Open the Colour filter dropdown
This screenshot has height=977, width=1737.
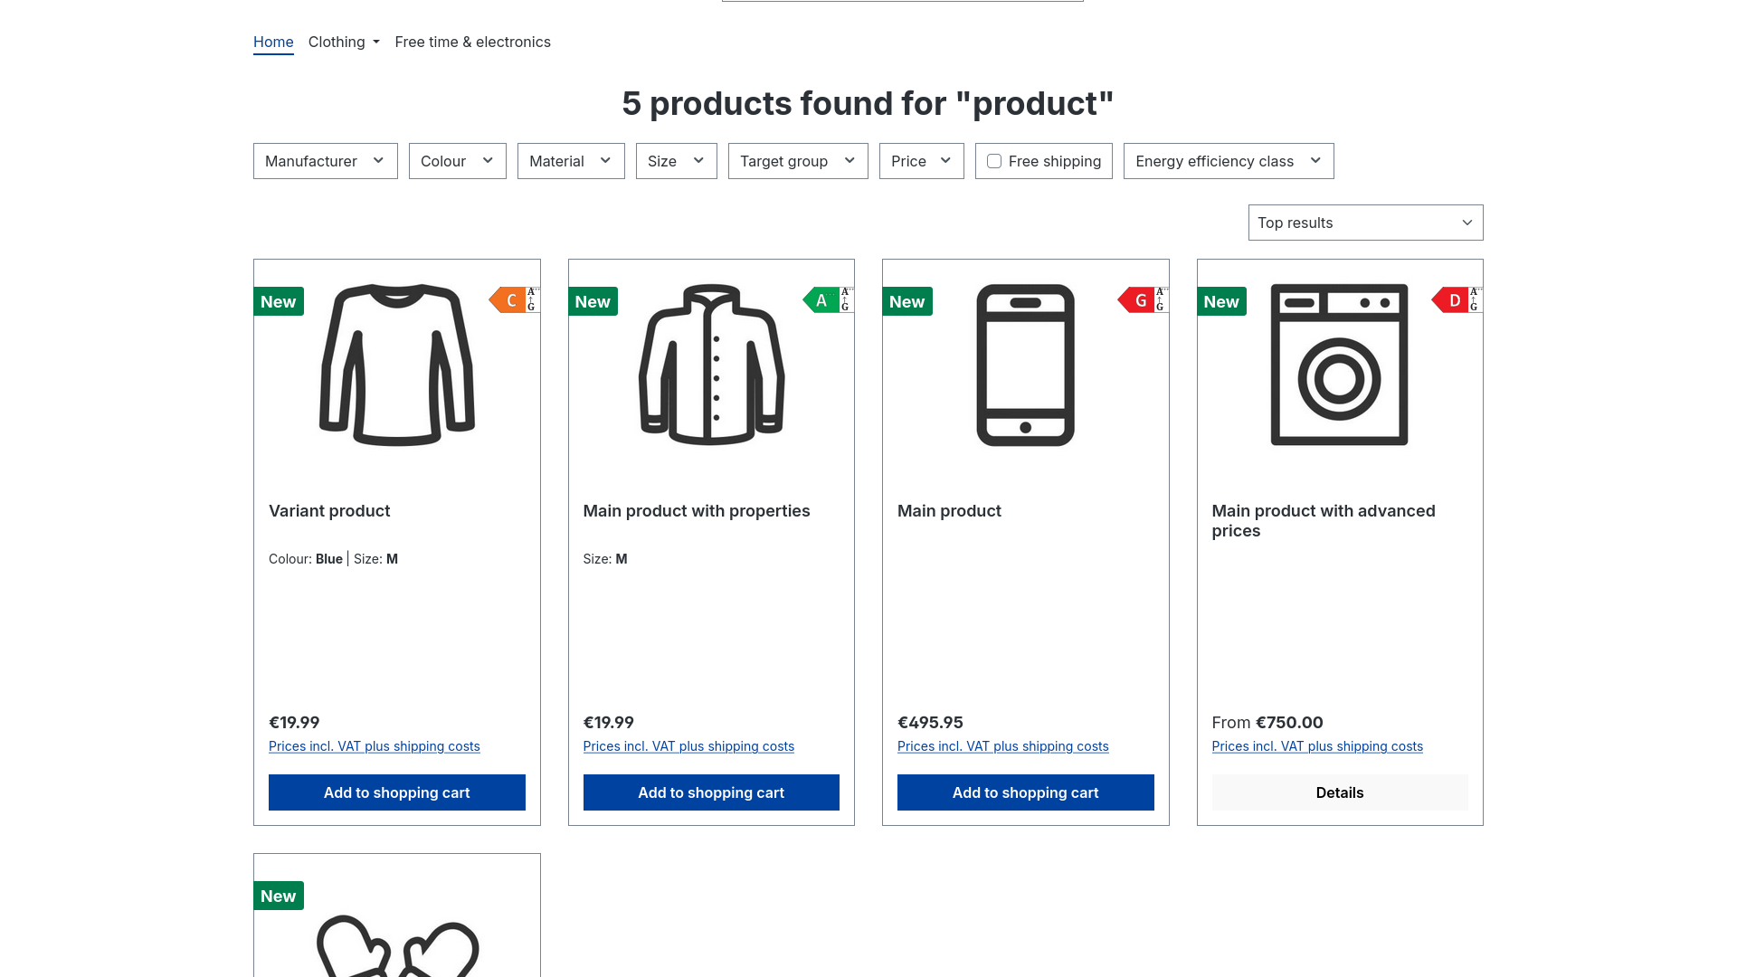457,161
